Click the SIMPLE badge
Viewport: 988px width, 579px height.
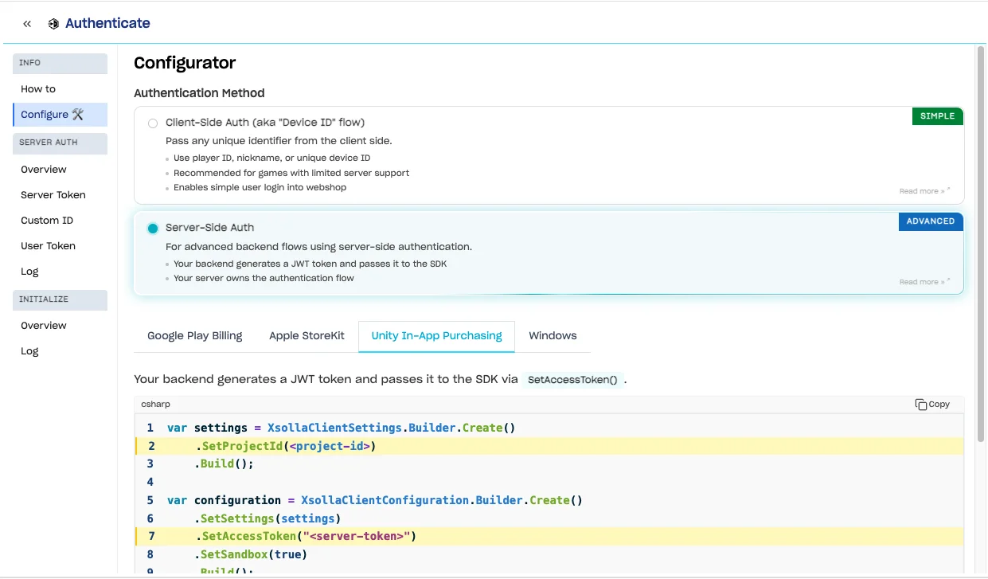point(937,116)
